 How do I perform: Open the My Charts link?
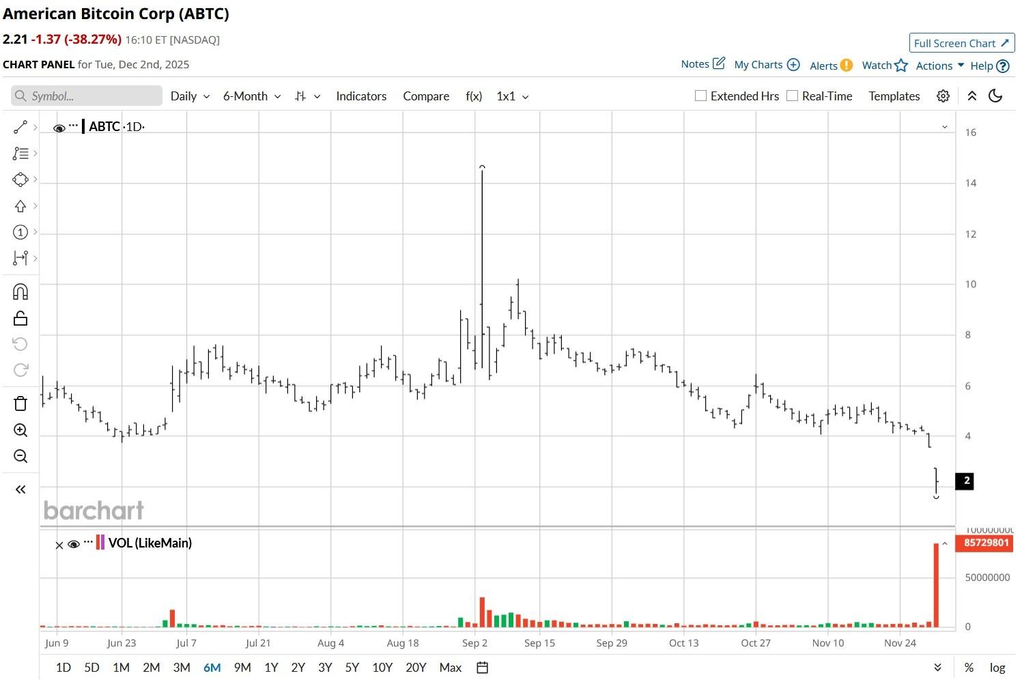(x=758, y=64)
